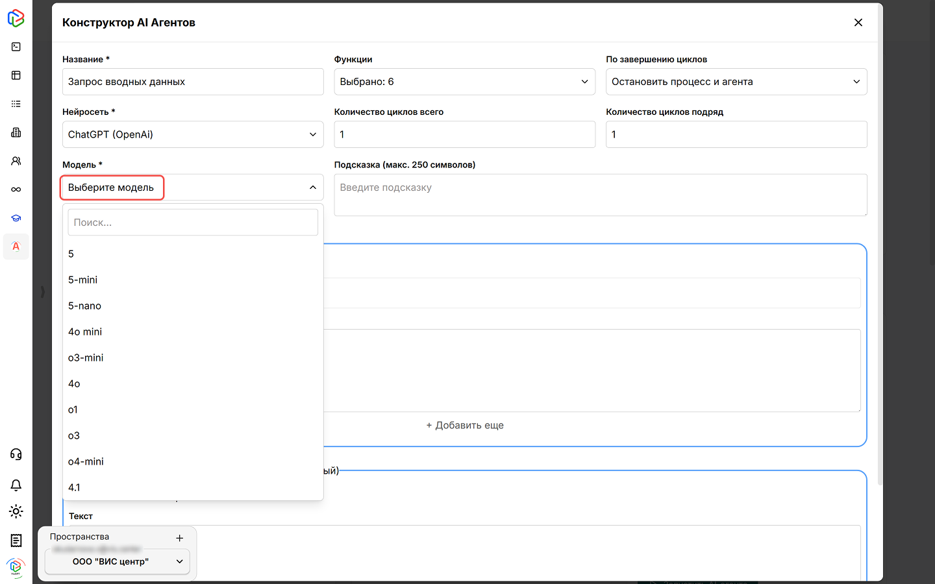Click the graduation cap sidebar icon
The width and height of the screenshot is (935, 584).
tap(16, 218)
